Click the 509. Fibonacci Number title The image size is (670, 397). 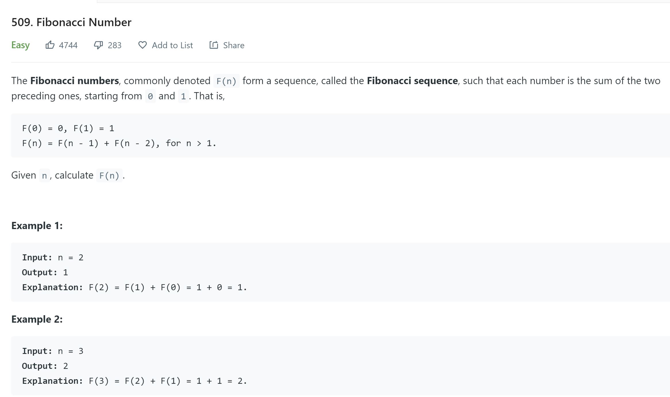[71, 22]
